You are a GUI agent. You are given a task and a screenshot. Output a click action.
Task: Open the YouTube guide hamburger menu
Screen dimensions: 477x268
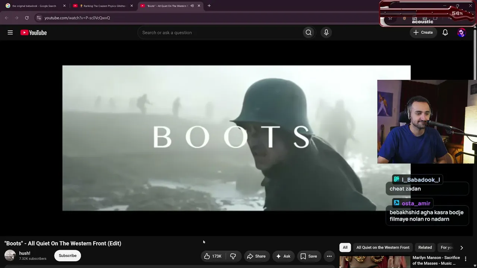10,32
